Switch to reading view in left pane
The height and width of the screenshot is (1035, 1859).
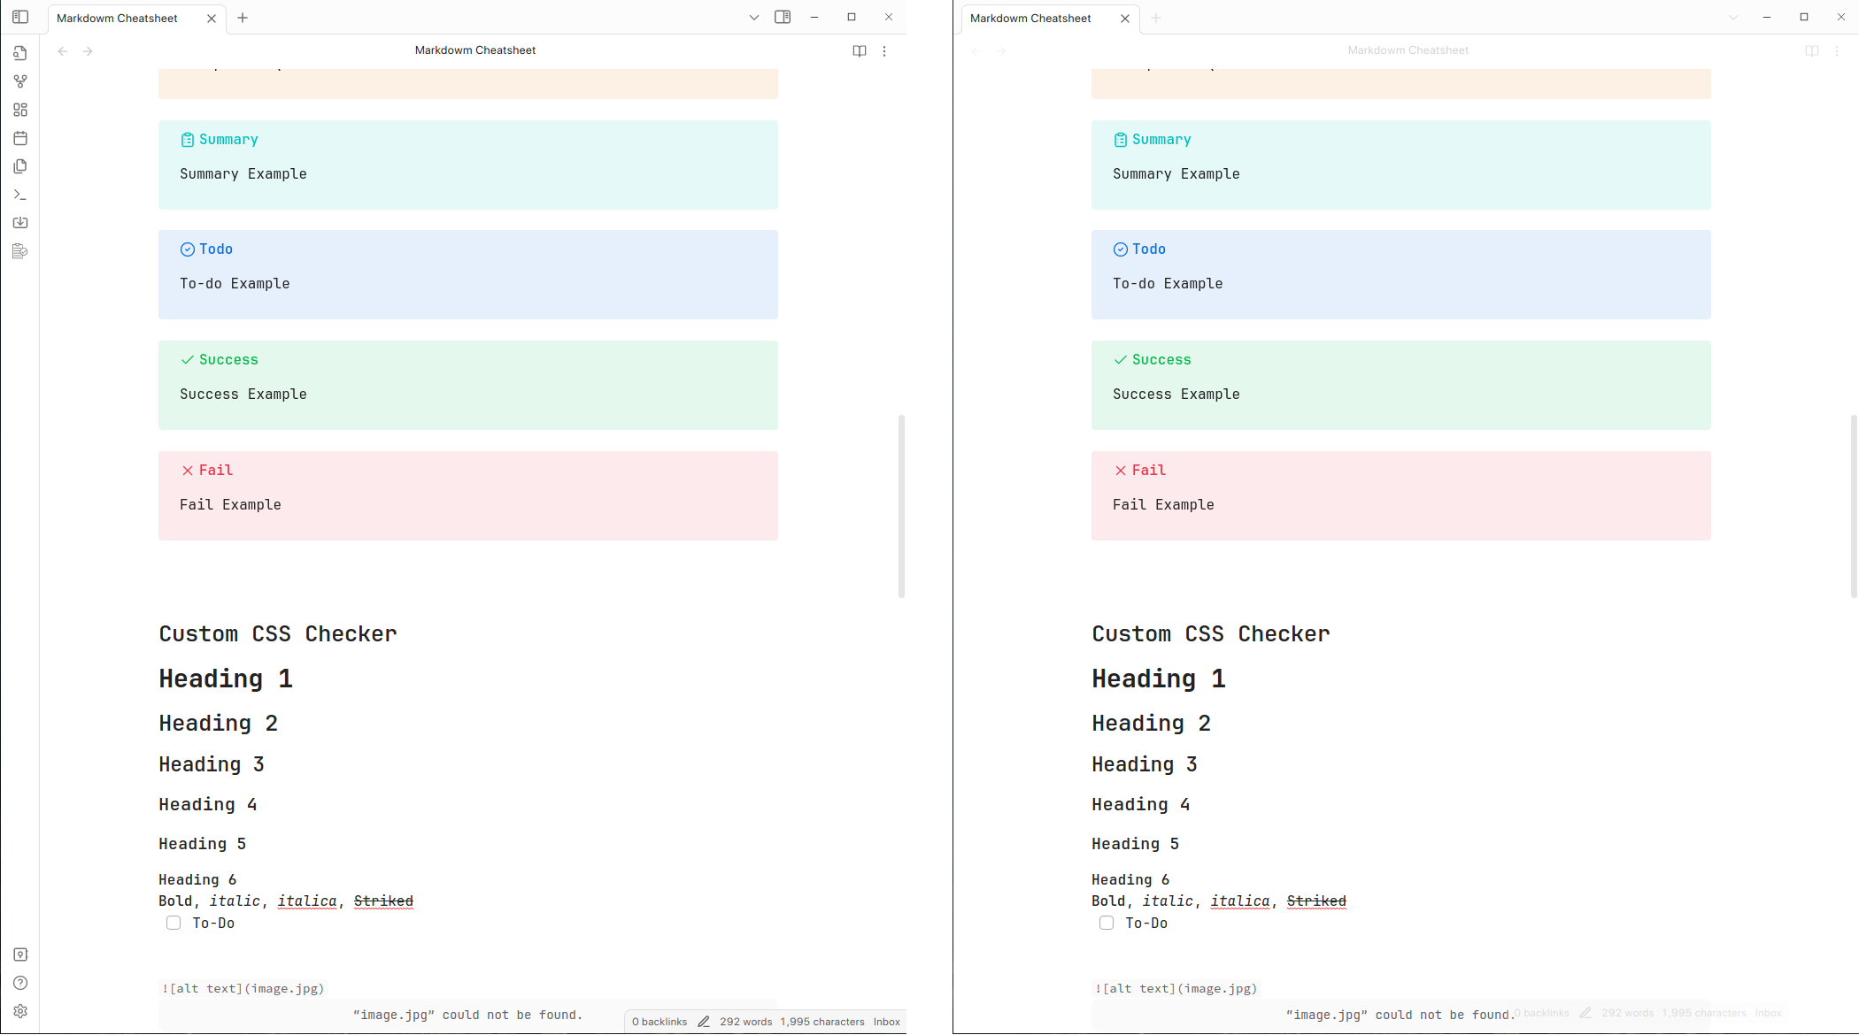tap(859, 51)
